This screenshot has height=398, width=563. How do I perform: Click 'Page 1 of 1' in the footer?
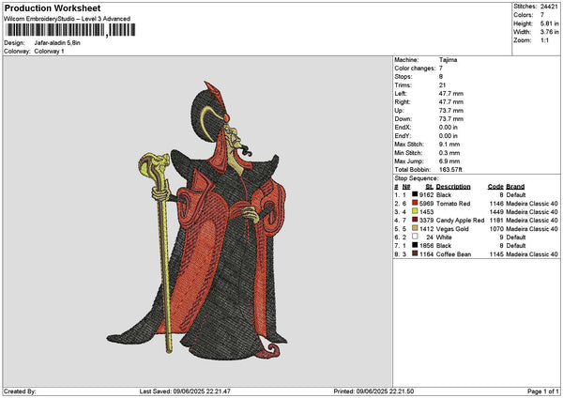pos(543,391)
